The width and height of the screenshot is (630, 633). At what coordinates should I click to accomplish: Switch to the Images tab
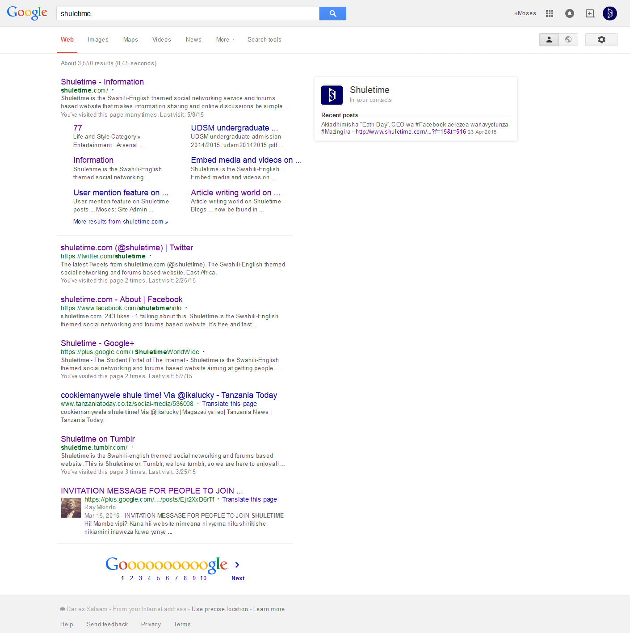tap(98, 40)
